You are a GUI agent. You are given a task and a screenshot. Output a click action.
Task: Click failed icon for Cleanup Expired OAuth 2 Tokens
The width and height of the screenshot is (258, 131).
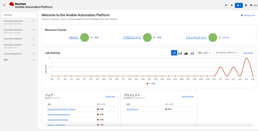point(98,109)
